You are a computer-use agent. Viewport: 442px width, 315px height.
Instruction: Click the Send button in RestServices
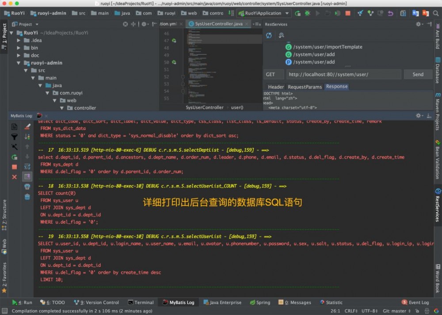[418, 74]
